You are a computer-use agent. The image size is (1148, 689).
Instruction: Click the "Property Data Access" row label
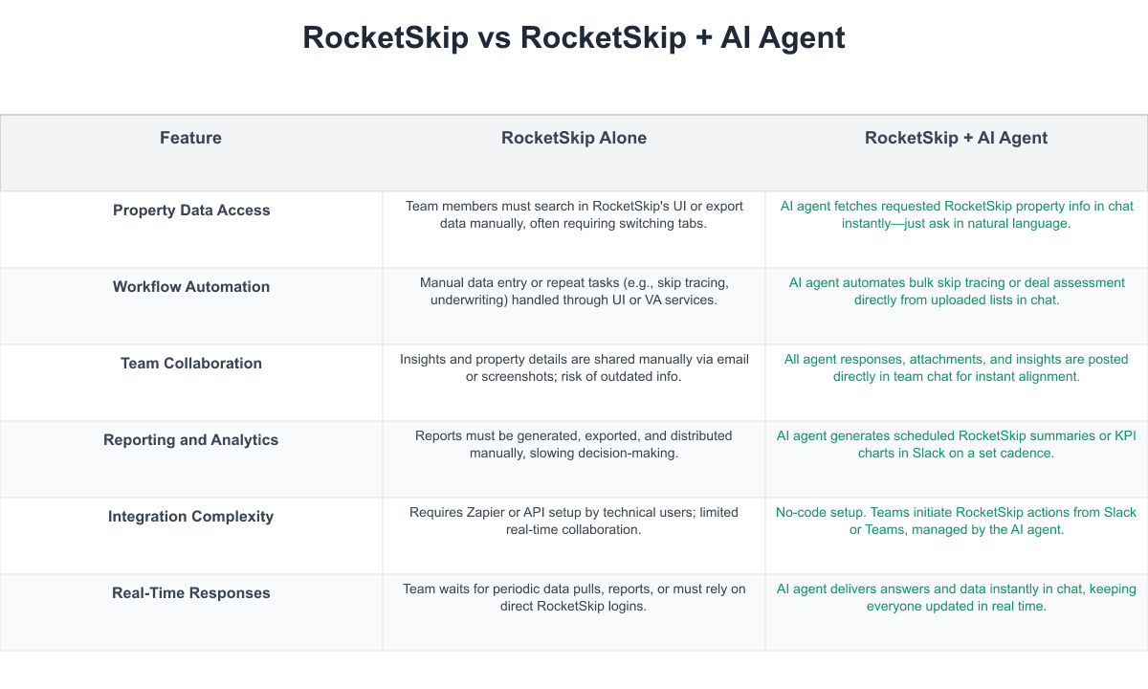(x=191, y=211)
